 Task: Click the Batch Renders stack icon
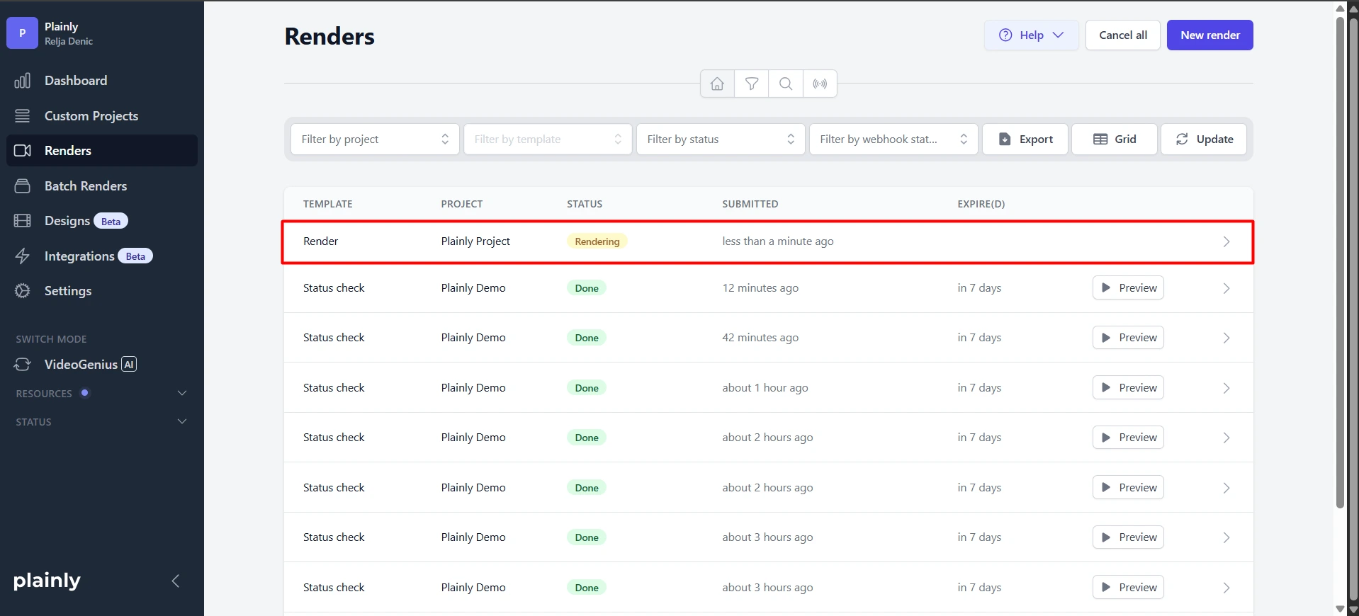click(23, 186)
